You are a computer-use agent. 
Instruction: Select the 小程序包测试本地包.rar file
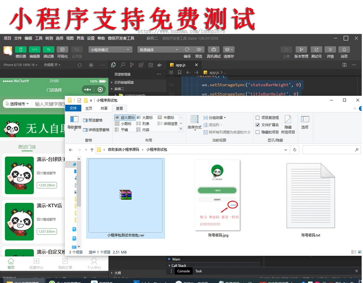pyautogui.click(x=126, y=198)
